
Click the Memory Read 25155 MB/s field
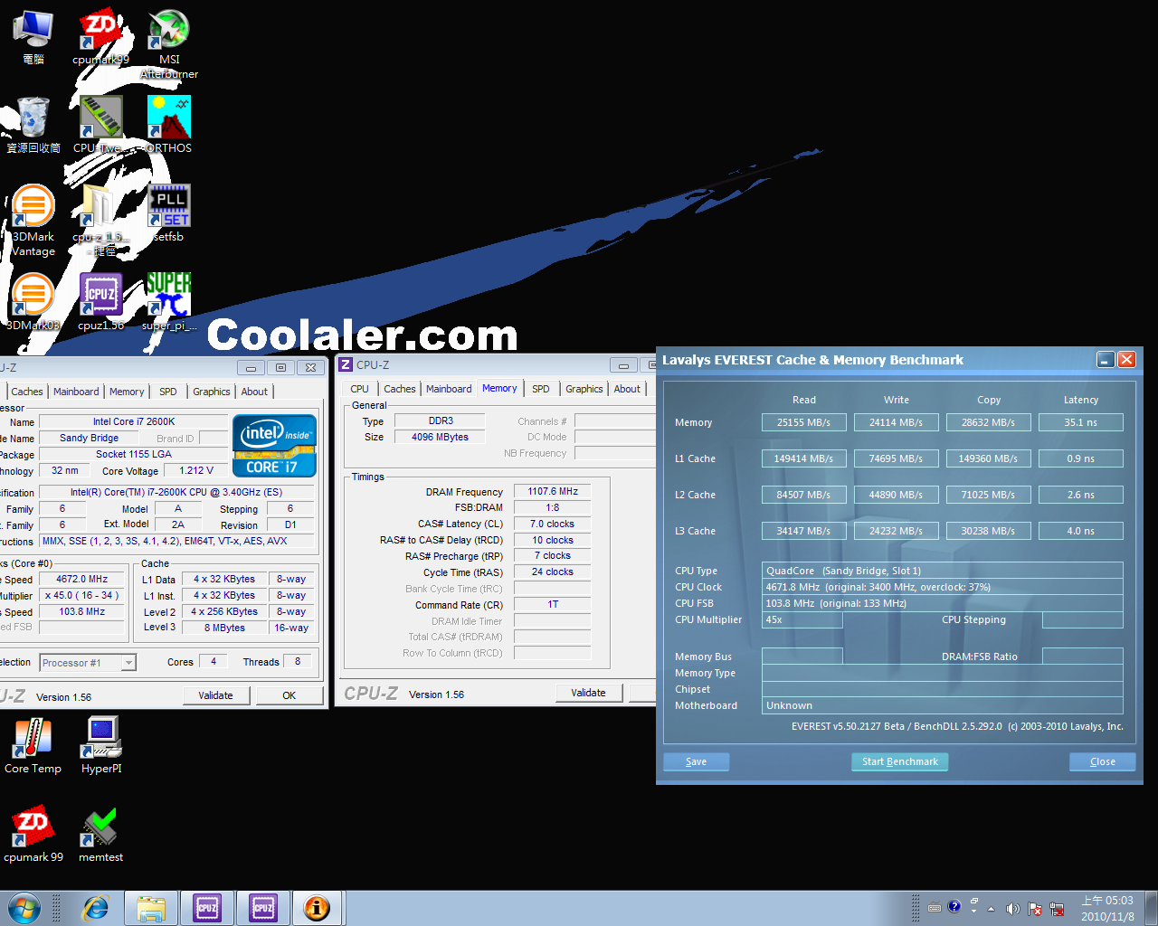(x=803, y=422)
